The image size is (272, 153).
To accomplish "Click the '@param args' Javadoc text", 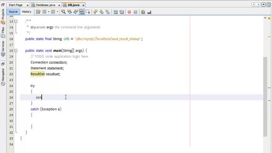I will pos(42,27).
